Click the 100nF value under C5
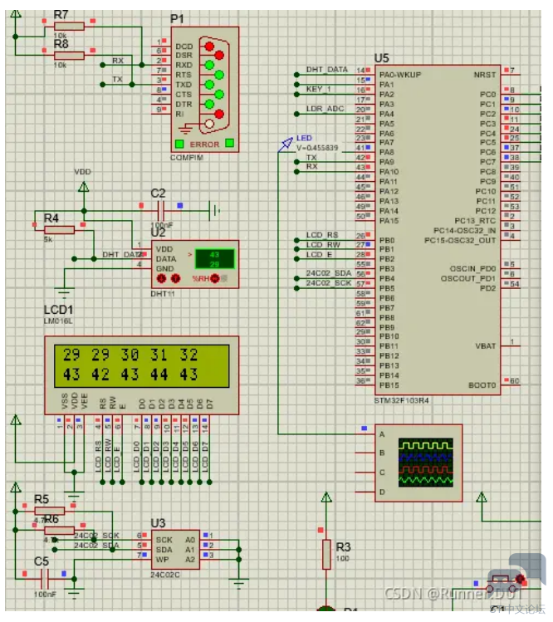This screenshot has width=553, height=622. coord(45,595)
